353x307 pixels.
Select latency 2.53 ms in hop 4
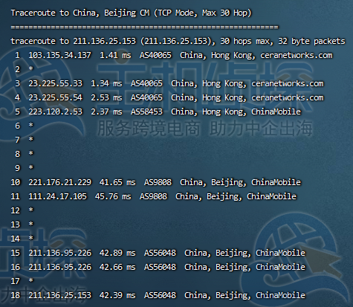pyautogui.click(x=106, y=97)
